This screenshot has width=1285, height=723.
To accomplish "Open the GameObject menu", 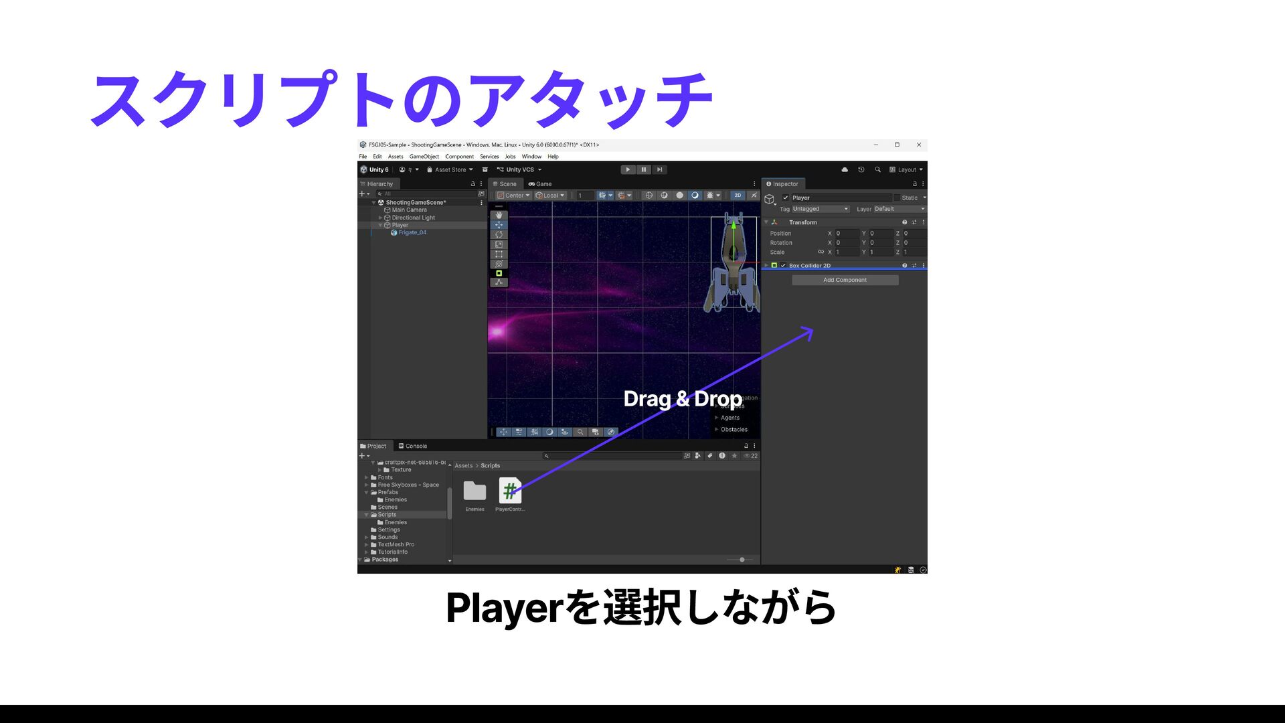I will 424,157.
